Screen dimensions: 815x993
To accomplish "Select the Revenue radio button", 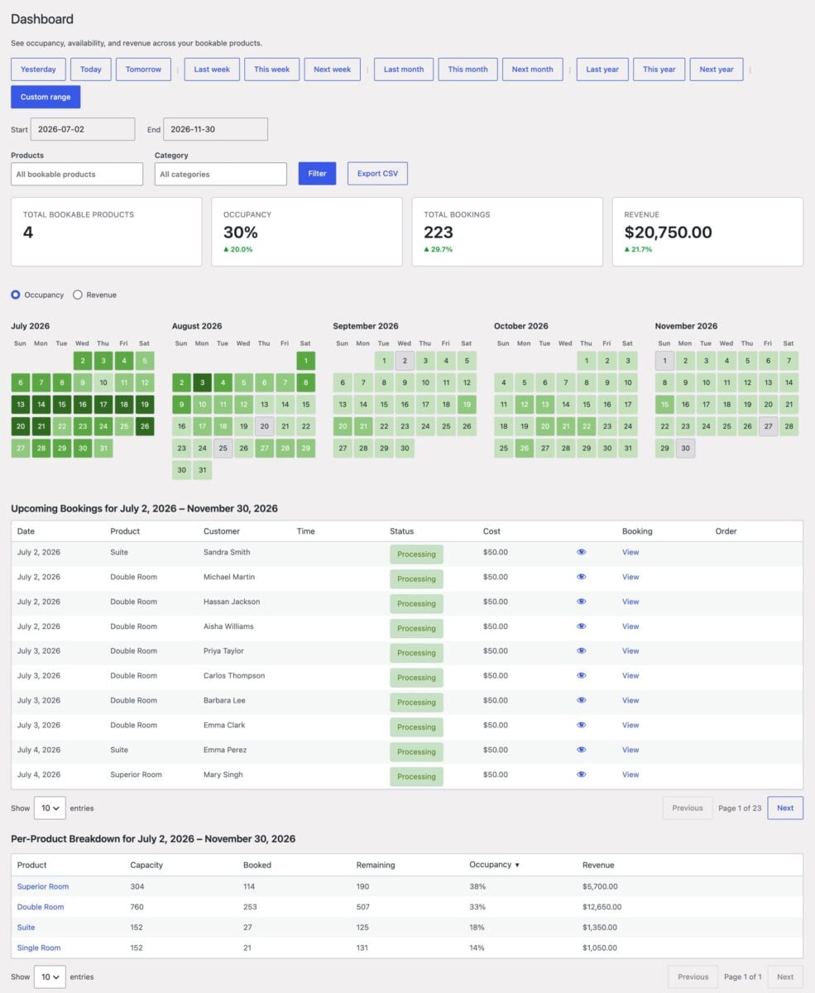I will (x=78, y=295).
